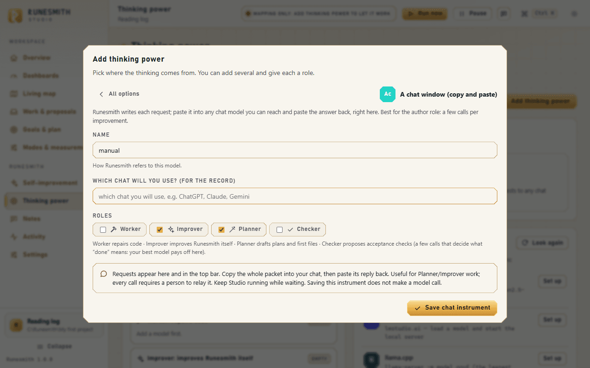
Task: Click the Modes & measurements sidebar icon
Action: 14,148
